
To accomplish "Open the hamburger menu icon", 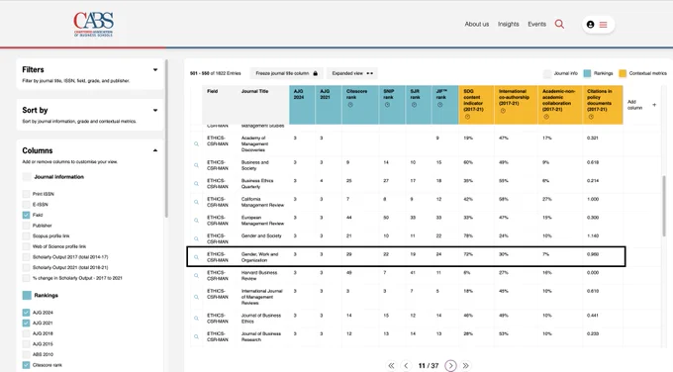I will [x=603, y=25].
